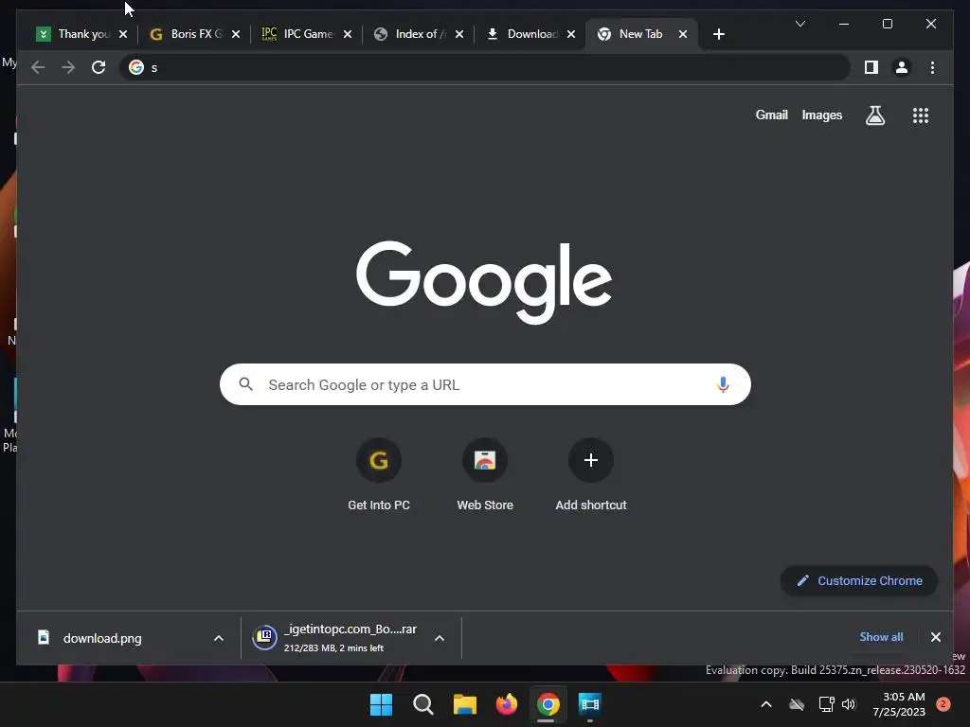Image resolution: width=970 pixels, height=727 pixels.
Task: Click the OneDrive tray icon
Action: point(796,704)
